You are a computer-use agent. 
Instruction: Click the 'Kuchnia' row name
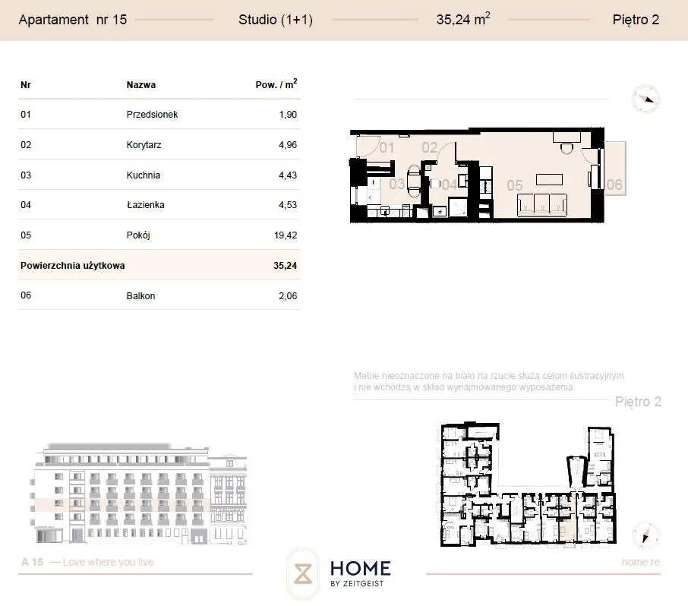(x=143, y=175)
